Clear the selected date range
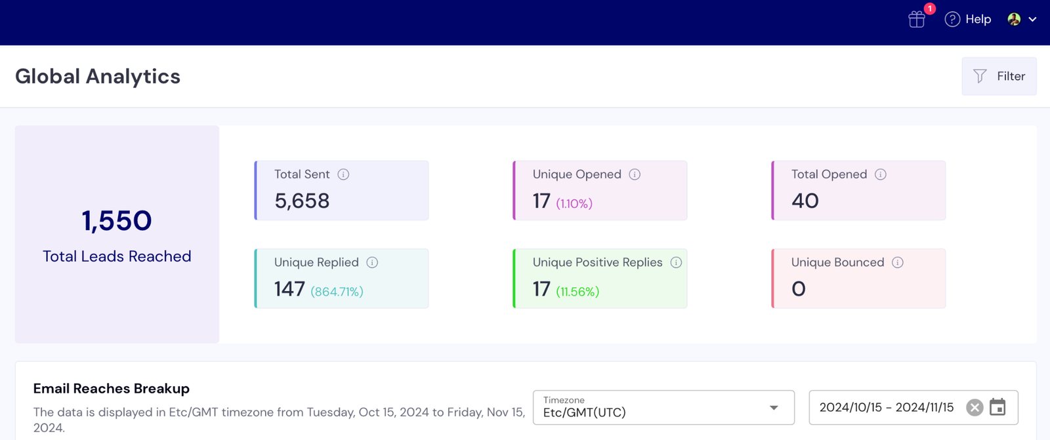The width and height of the screenshot is (1050, 440). pos(975,408)
